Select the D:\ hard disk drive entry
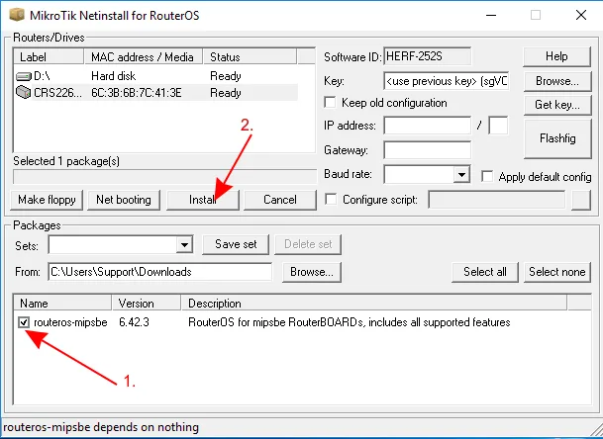This screenshot has height=439, width=603. (45, 75)
